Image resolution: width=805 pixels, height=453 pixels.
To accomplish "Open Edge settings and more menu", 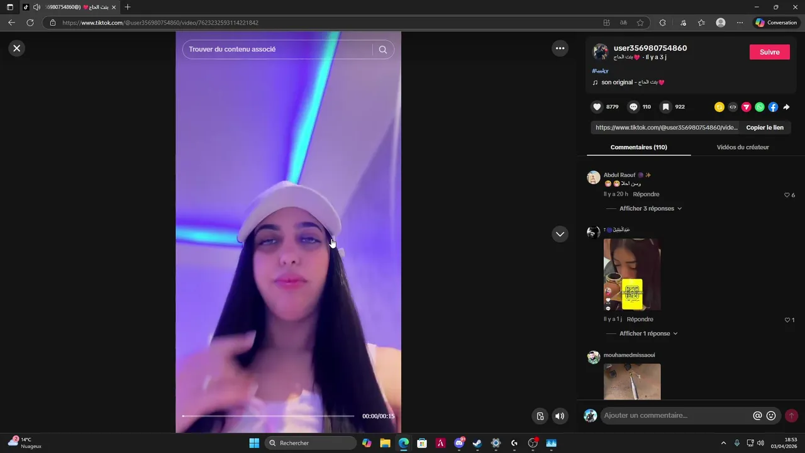I will pos(740,23).
